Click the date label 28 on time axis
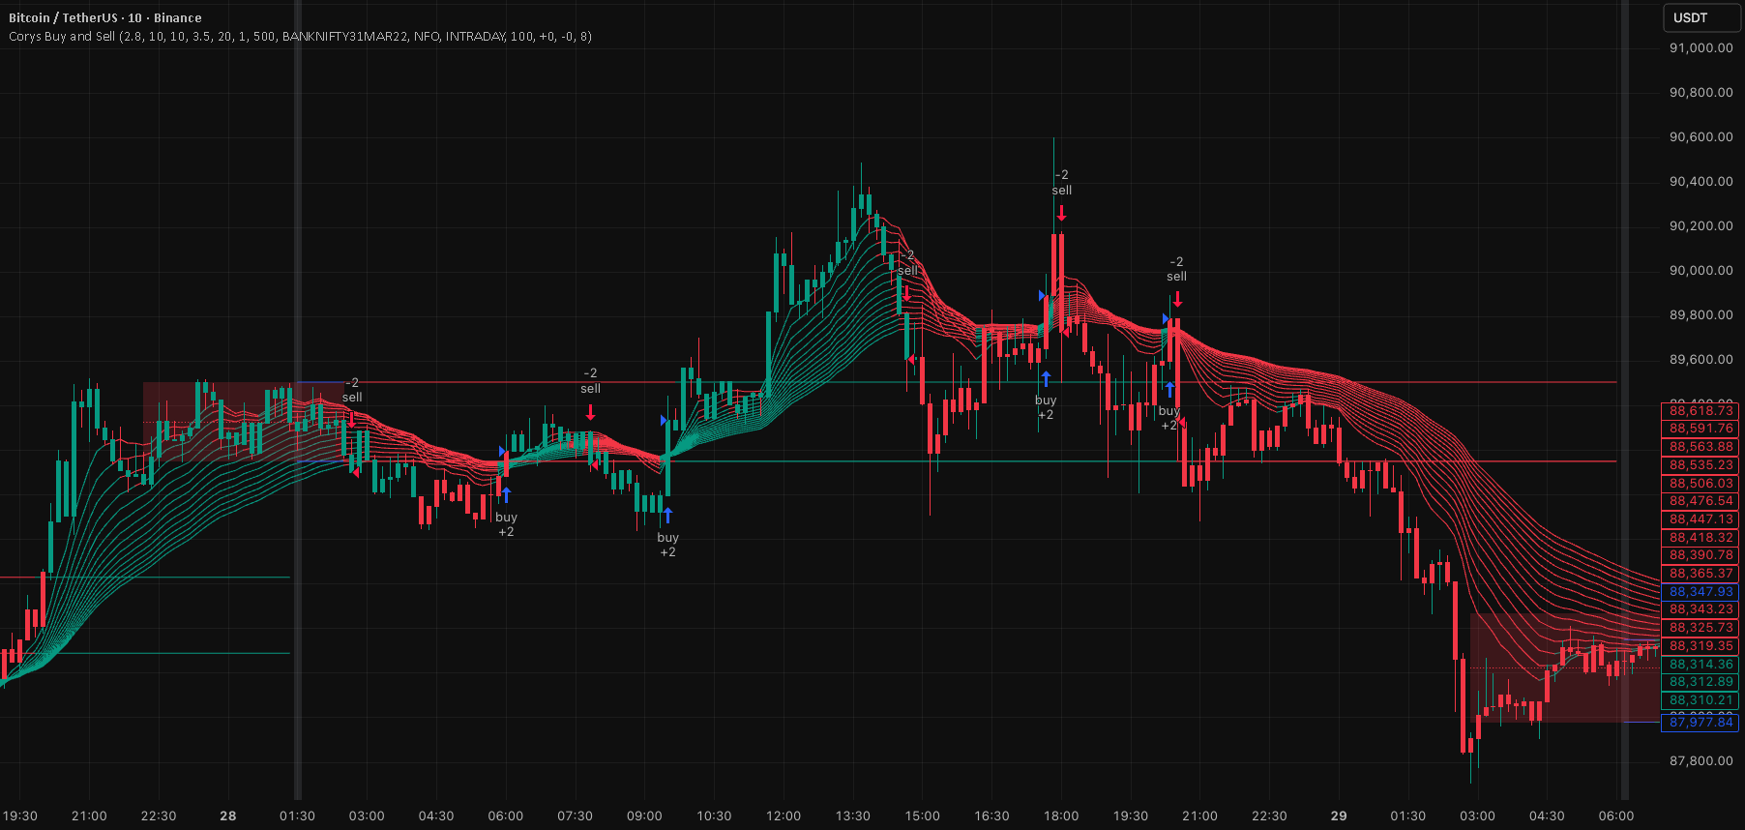Image resolution: width=1745 pixels, height=830 pixels. (228, 815)
